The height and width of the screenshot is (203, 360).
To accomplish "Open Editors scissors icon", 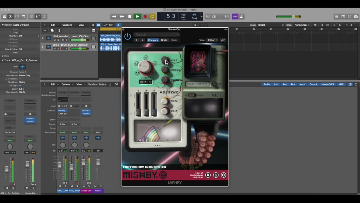I will (x=44, y=17).
